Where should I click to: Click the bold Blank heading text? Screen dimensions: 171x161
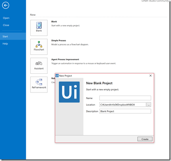(x=54, y=22)
